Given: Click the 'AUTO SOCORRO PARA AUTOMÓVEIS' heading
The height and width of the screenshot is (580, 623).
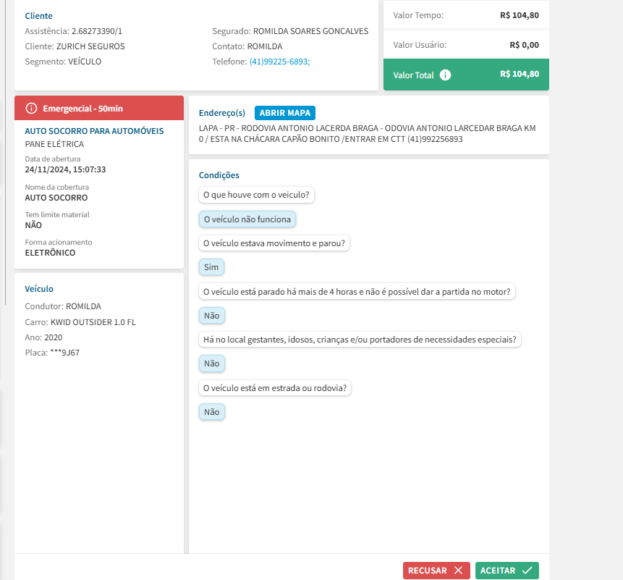Looking at the screenshot, I should 94,131.
